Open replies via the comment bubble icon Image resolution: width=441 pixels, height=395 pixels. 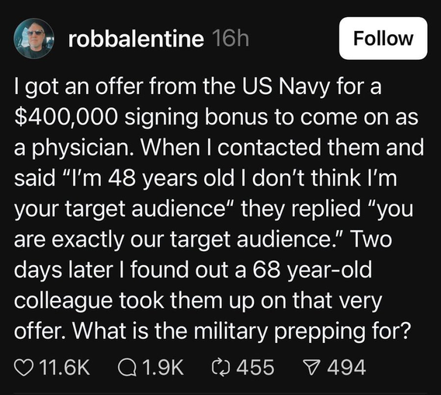coord(127,369)
